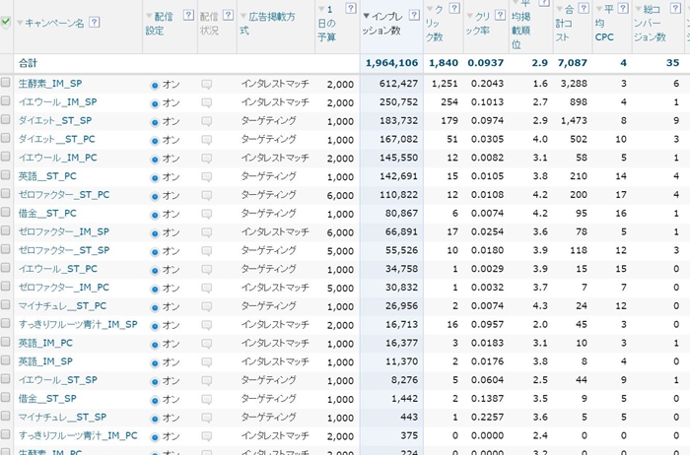Check the box for 英語_IM_PC

pyautogui.click(x=5, y=342)
